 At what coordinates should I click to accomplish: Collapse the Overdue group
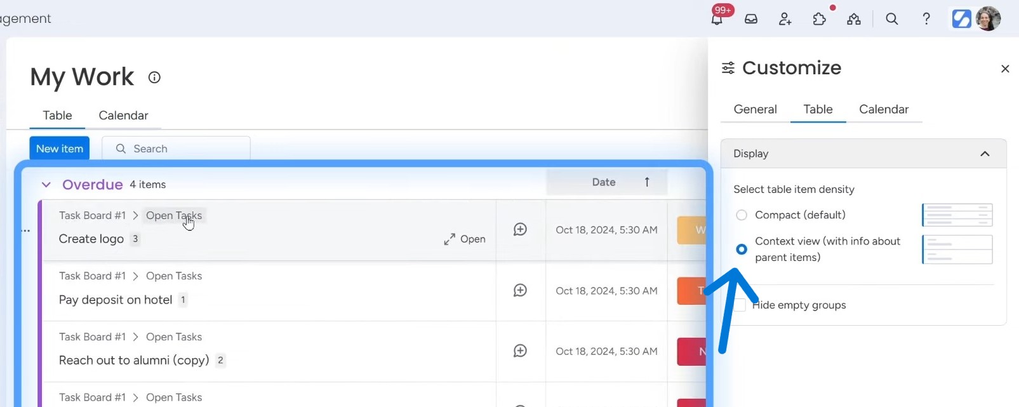pyautogui.click(x=46, y=185)
